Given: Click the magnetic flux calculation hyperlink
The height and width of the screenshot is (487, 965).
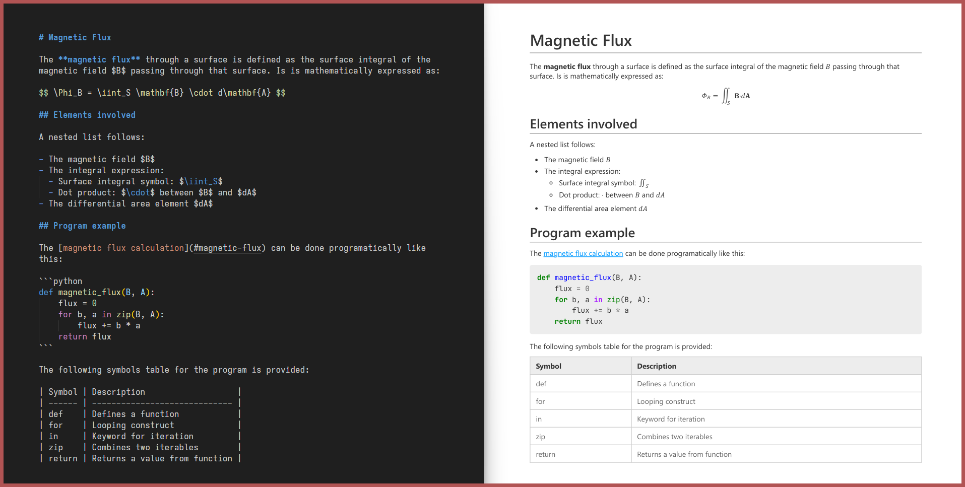Looking at the screenshot, I should 583,253.
